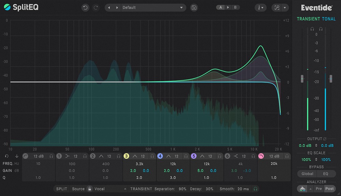This screenshot has width=341, height=196.
Task: Click the reset bands icon beside the down arrow
Action: 7,156
